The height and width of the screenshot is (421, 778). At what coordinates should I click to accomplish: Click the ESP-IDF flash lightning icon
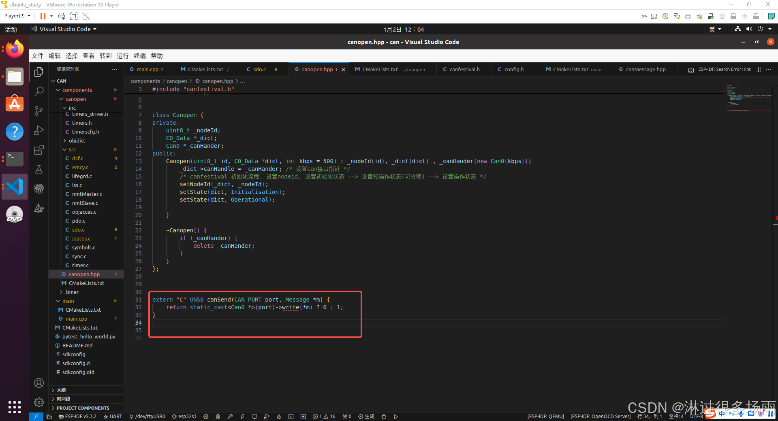(x=242, y=417)
